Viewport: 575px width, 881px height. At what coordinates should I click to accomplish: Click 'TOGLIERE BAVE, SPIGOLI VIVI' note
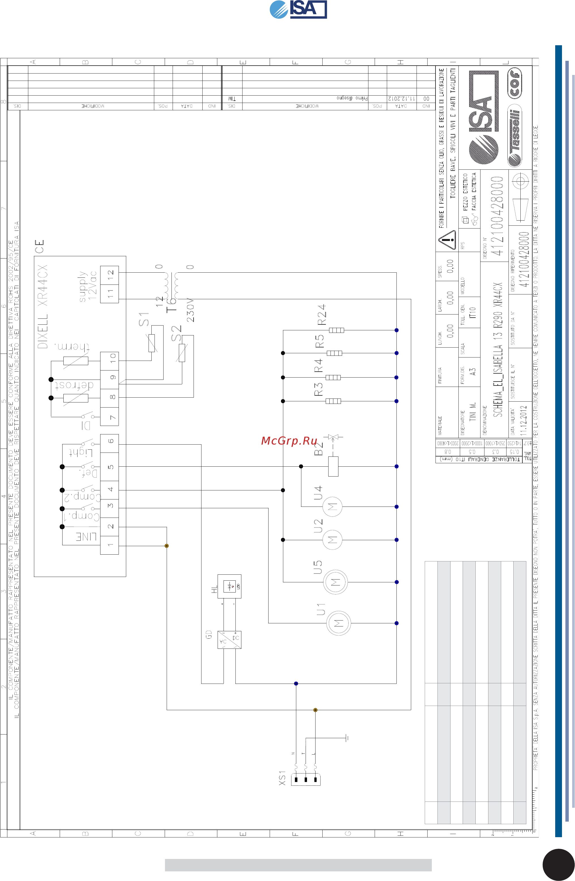tap(453, 133)
